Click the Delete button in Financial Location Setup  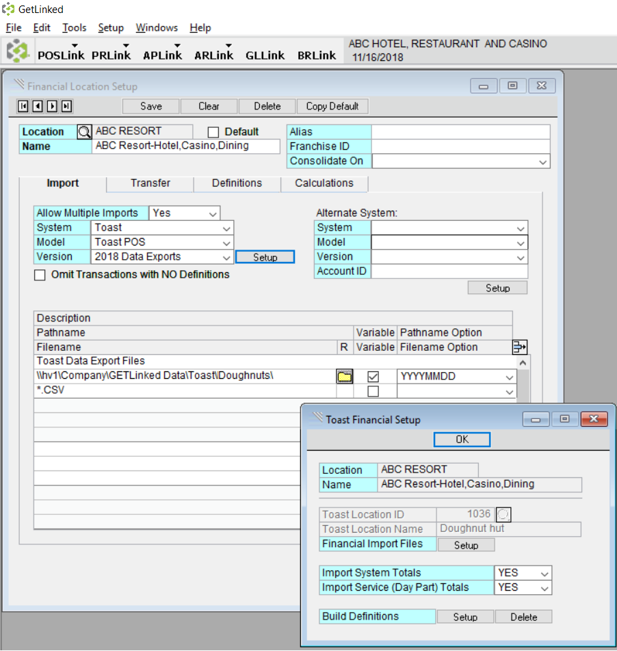pyautogui.click(x=267, y=106)
